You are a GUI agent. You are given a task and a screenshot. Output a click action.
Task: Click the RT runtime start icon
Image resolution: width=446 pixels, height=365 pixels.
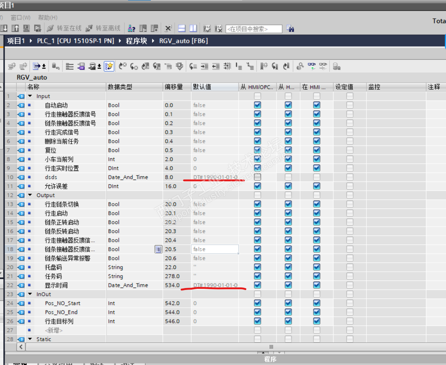pyautogui.click(x=37, y=28)
